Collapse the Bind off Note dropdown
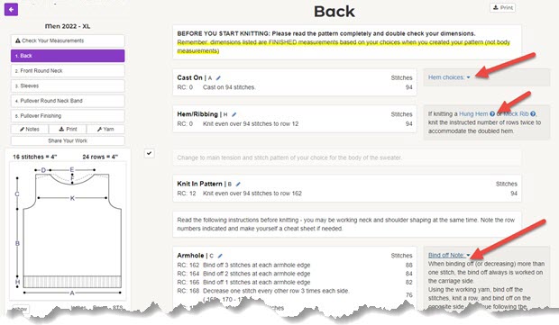The height and width of the screenshot is (325, 559). (x=449, y=256)
